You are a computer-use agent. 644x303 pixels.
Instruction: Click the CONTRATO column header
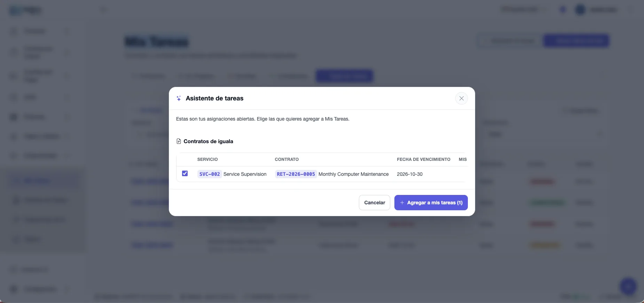click(x=287, y=159)
